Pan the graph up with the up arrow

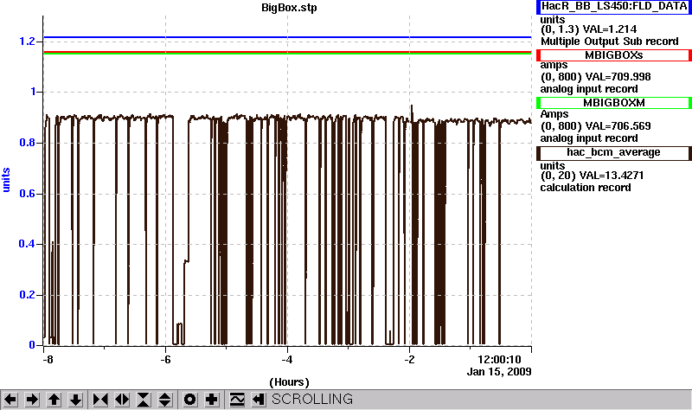click(54, 400)
